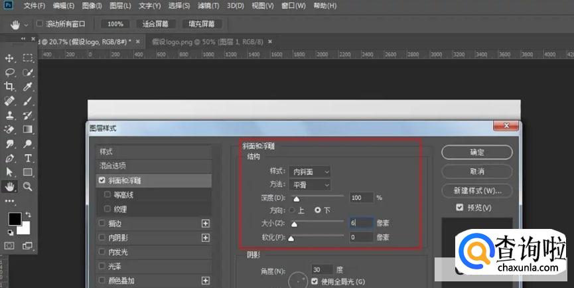Select the Spot Healing Brush tool
574x288 pixels.
[9, 101]
